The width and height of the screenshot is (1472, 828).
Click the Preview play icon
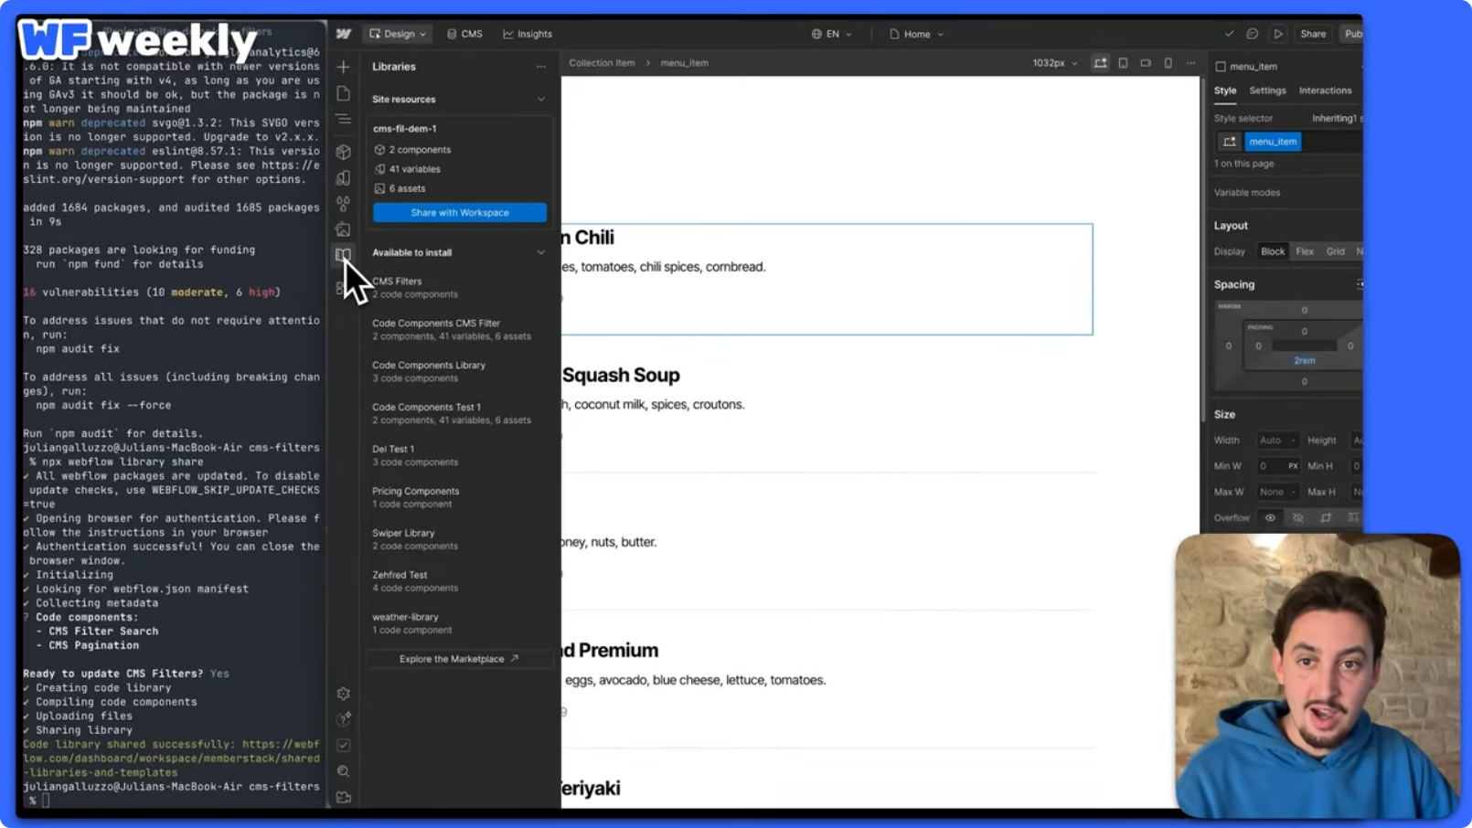click(1278, 34)
